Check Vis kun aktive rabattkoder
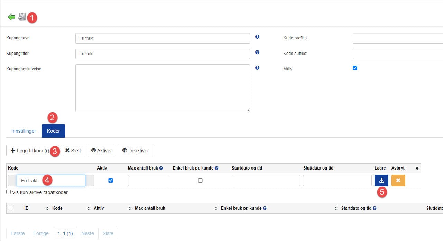 click(x=9, y=192)
